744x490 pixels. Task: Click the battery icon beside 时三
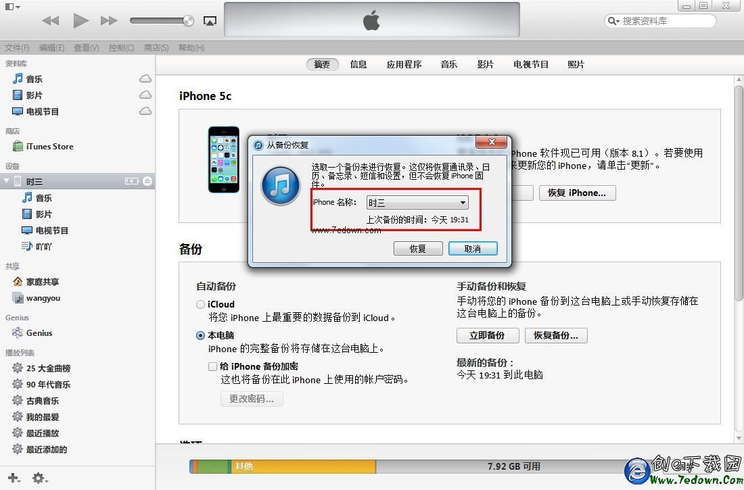point(132,181)
